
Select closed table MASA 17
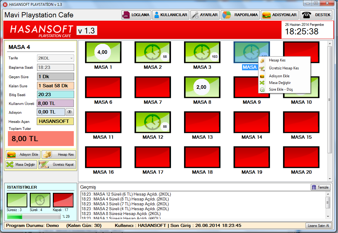[153, 157]
